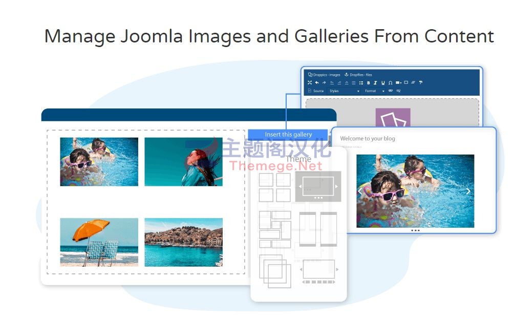The width and height of the screenshot is (516, 329).
Task: Select the carousel gallery theme
Action: point(319,272)
